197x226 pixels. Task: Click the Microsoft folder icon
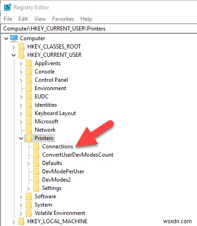click(x=29, y=122)
